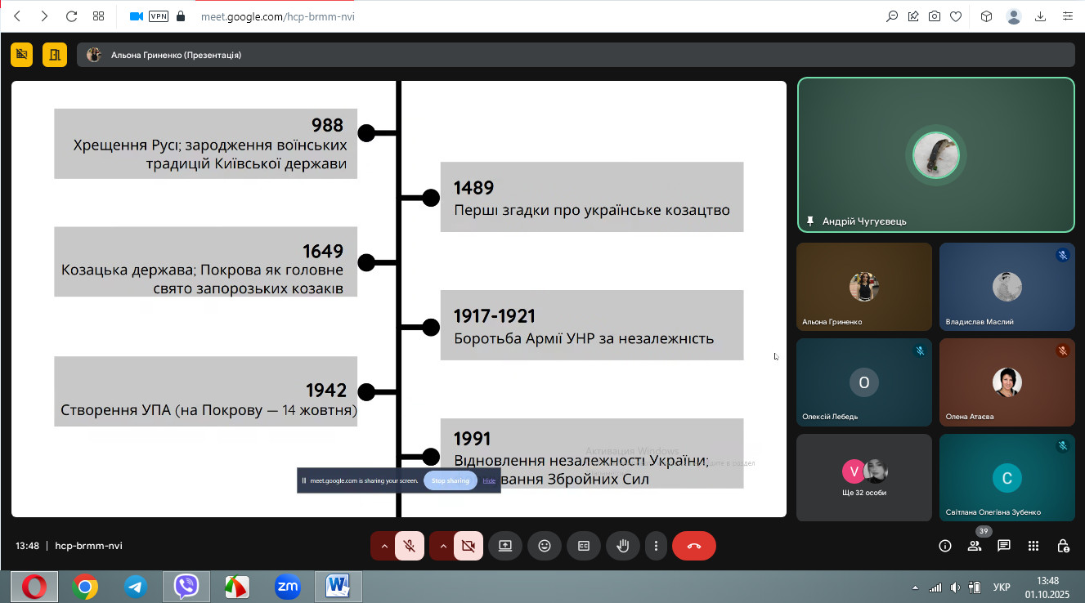
Task: Turn on the camera in the call bar
Action: pos(469,546)
